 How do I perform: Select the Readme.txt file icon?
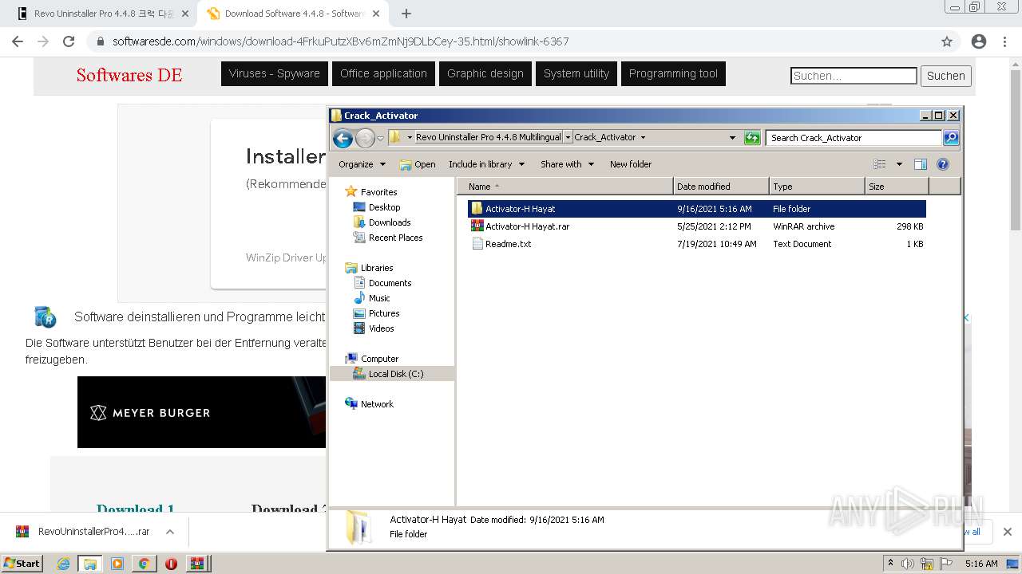[x=477, y=244]
